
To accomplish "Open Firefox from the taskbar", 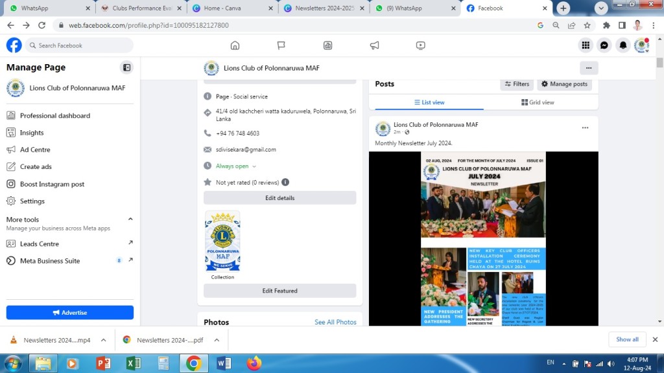I will pos(254,364).
